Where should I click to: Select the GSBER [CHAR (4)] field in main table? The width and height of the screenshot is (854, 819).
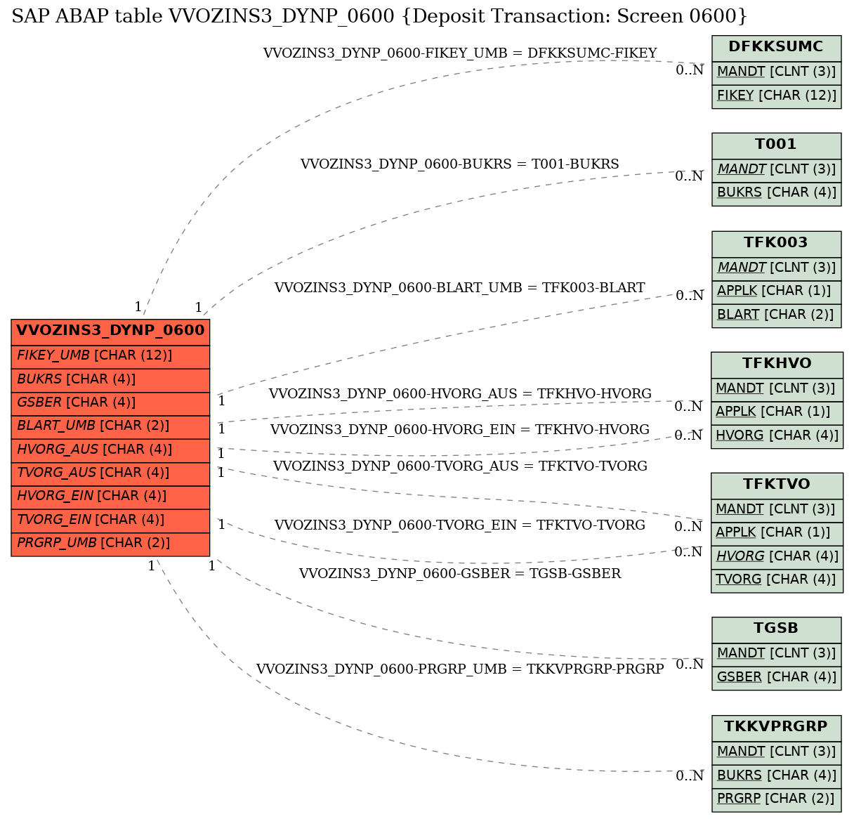point(110,402)
